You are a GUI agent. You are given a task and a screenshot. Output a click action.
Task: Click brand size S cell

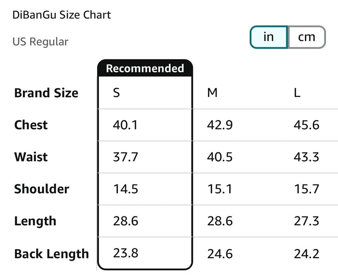[x=117, y=93]
